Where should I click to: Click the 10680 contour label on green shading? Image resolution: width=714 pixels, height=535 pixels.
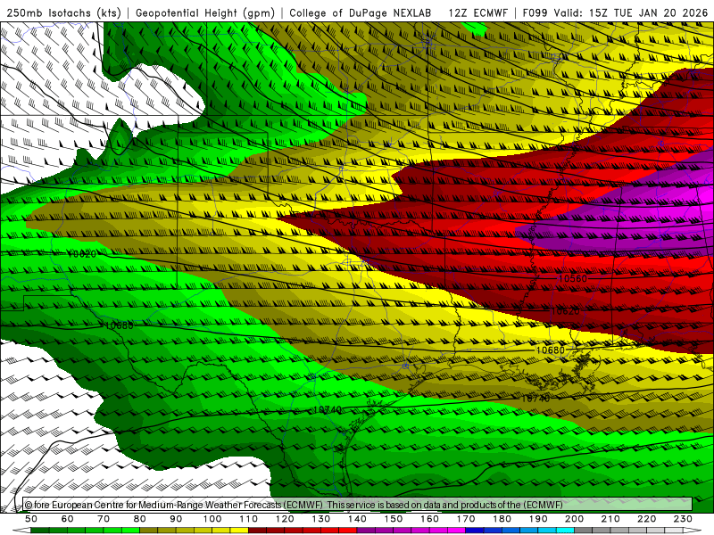click(119, 325)
